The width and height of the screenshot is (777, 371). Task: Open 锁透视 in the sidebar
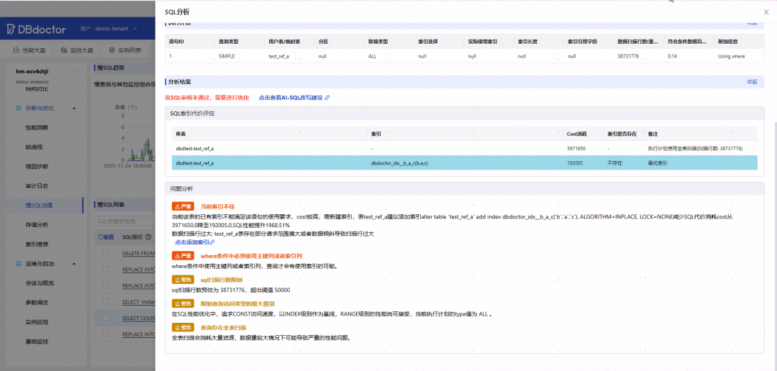pyautogui.click(x=35, y=147)
